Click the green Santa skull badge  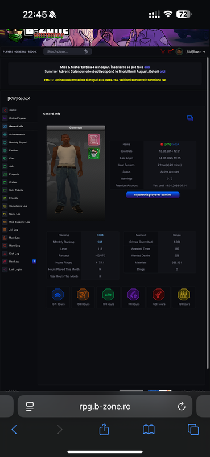pyautogui.click(x=94, y=154)
